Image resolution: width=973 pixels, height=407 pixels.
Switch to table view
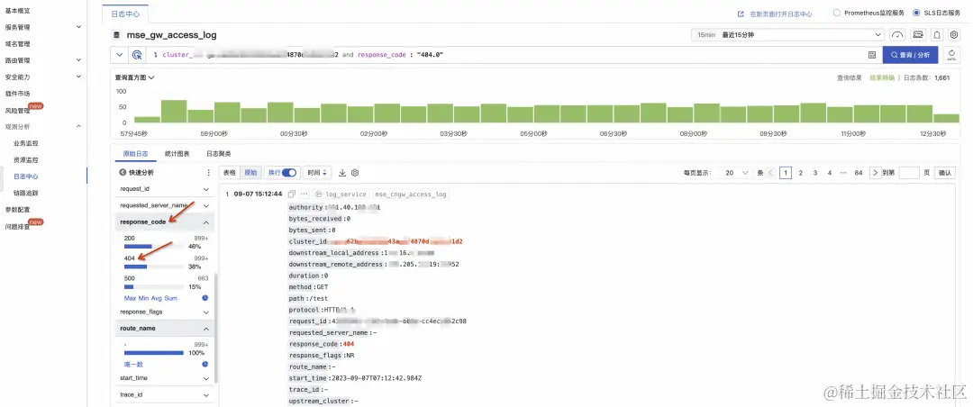(x=230, y=173)
